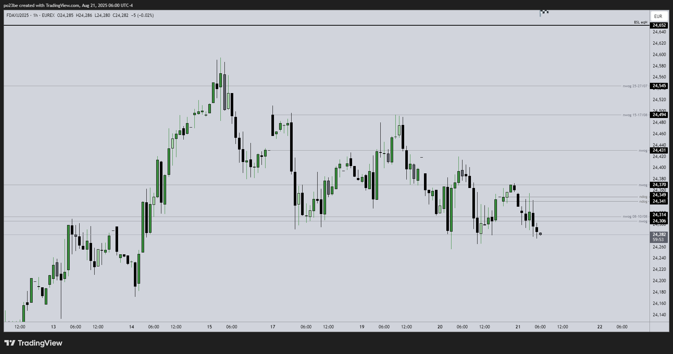The height and width of the screenshot is (354, 673).
Task: Click the latest gray candle
Action: pyautogui.click(x=540, y=234)
